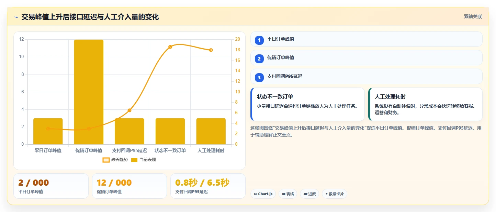The height and width of the screenshot is (212, 496).
Task: Click the 12 / 000 stat card
Action: pyautogui.click(x=129, y=186)
